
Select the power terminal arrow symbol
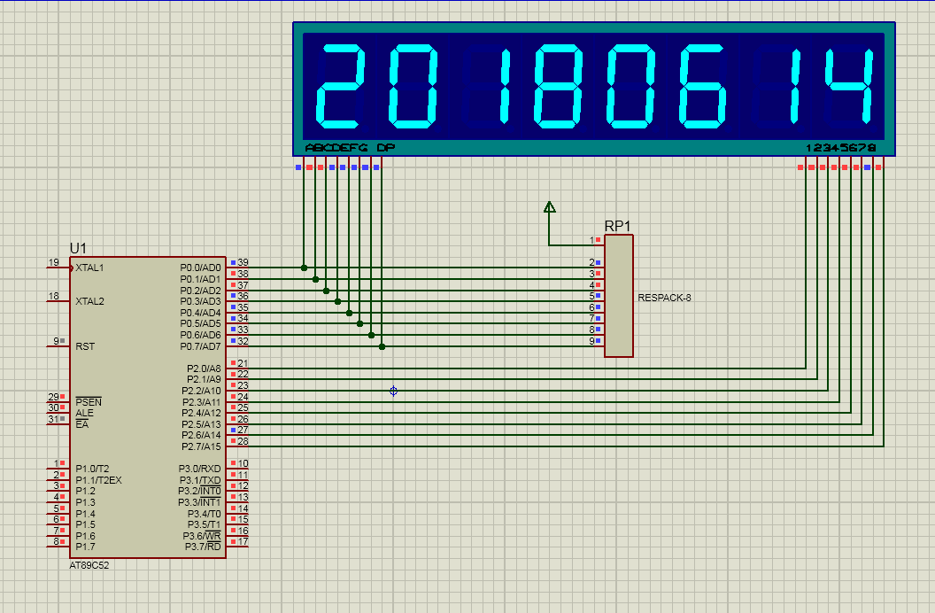coord(550,207)
